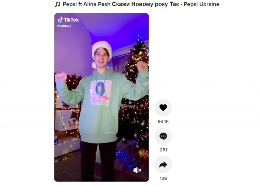Click the TikTok logo watermark
The image size is (260, 186).
click(68, 20)
